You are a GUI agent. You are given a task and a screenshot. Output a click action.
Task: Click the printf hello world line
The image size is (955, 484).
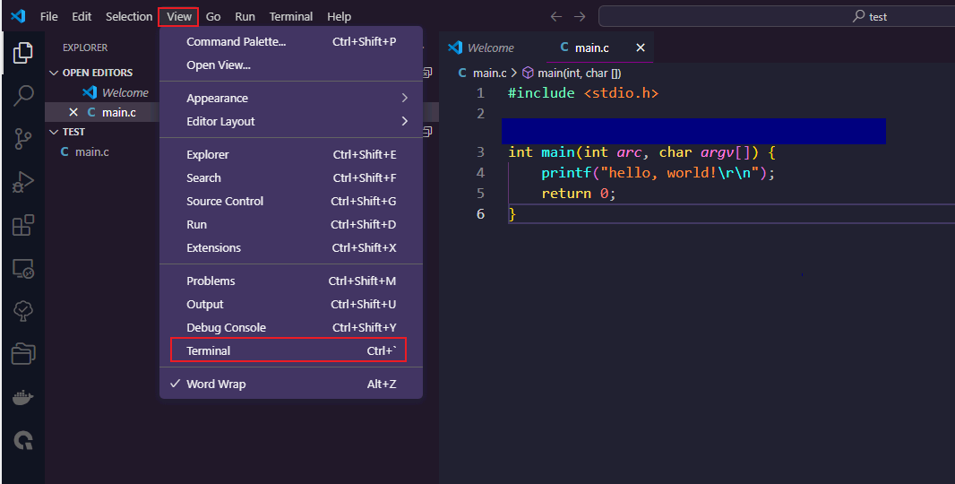pyautogui.click(x=658, y=173)
